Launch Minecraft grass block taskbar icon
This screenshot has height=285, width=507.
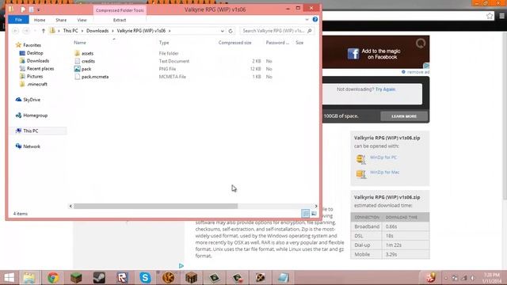tap(76, 278)
